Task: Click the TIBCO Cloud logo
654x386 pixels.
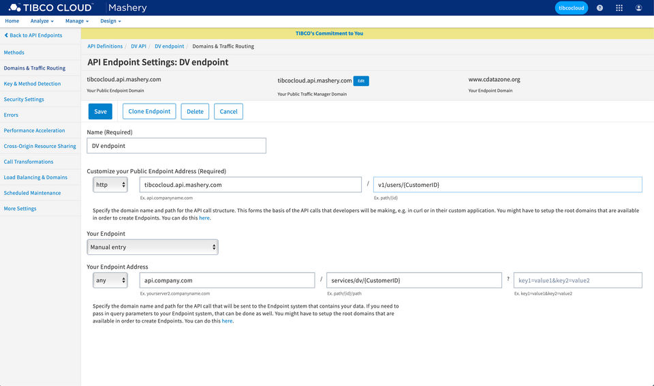Action: coord(50,8)
